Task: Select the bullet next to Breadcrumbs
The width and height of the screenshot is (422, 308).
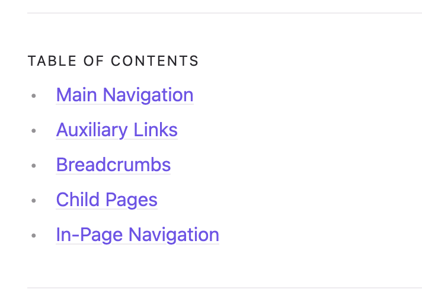Action: pos(34,165)
